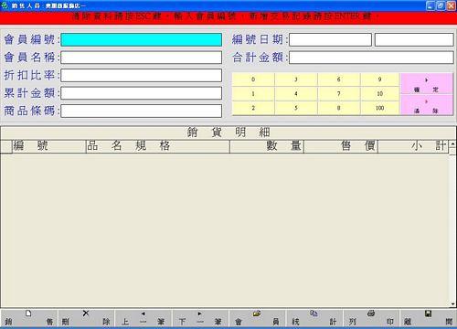
Task: Tap the keypad number 100
Action: [x=379, y=108]
